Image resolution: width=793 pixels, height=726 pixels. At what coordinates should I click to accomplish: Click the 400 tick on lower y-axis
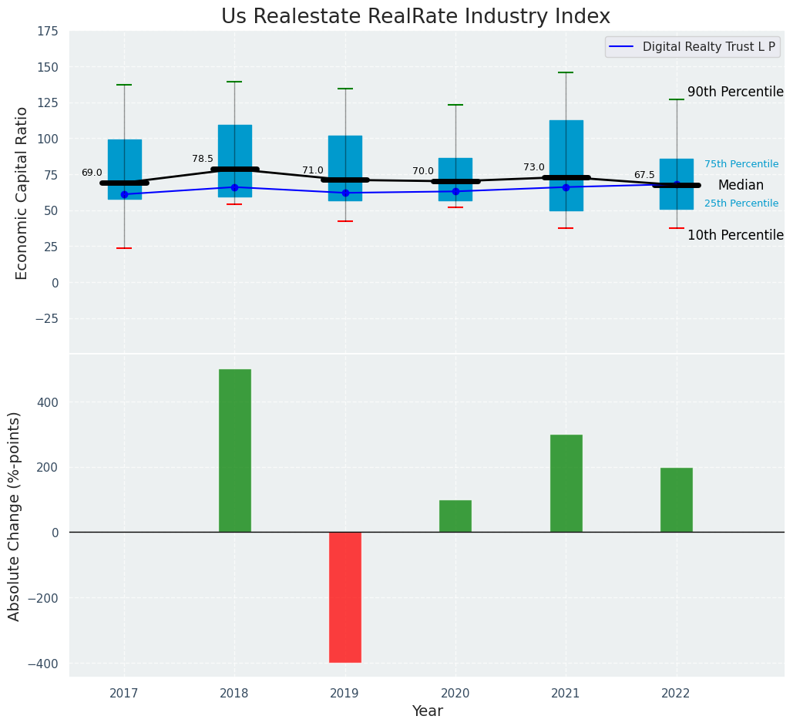[x=49, y=403]
